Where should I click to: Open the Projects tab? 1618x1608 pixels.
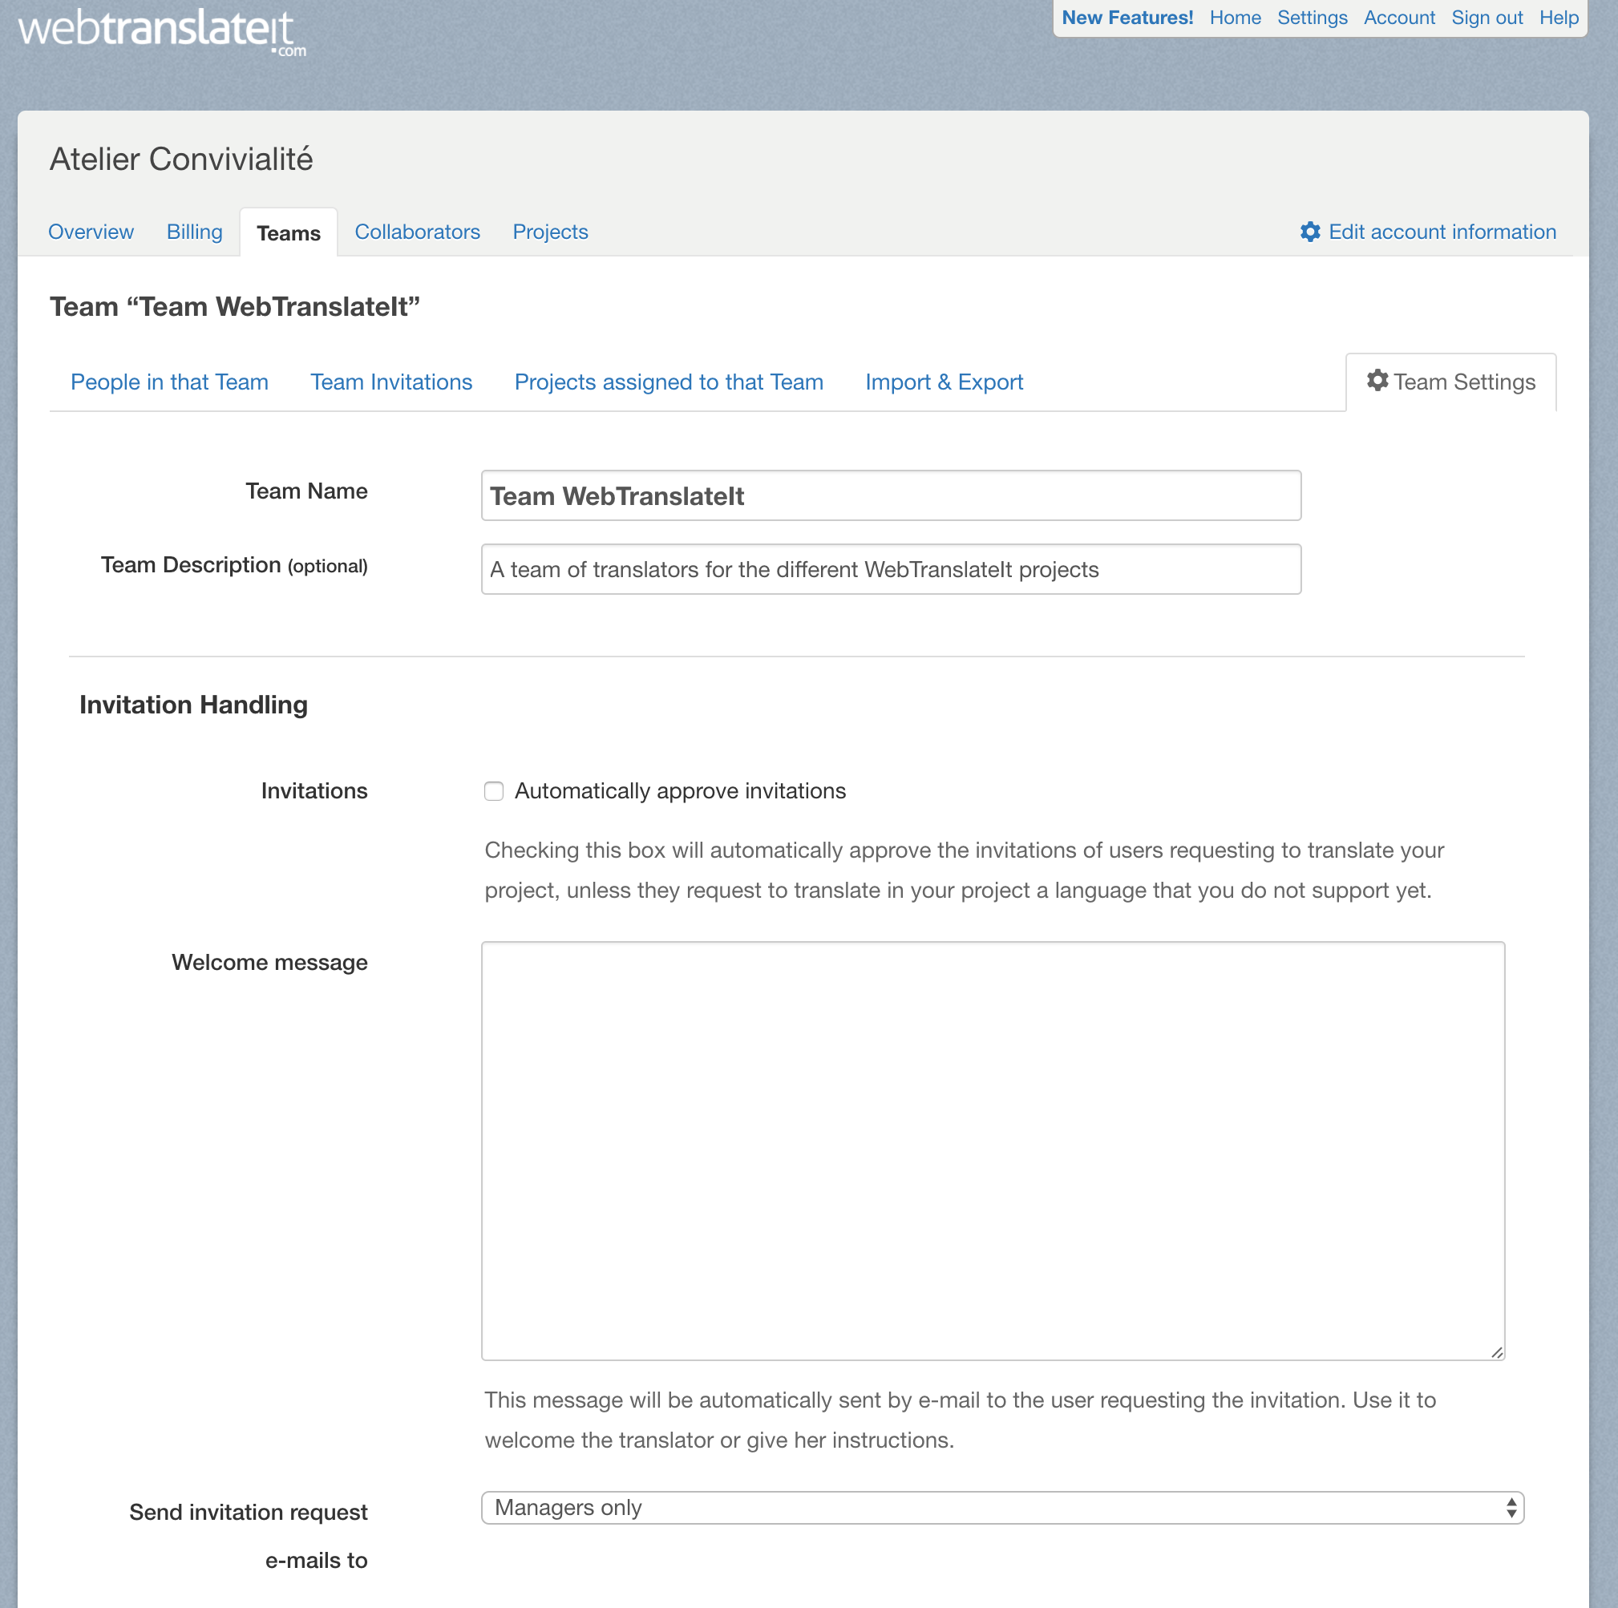click(x=550, y=232)
